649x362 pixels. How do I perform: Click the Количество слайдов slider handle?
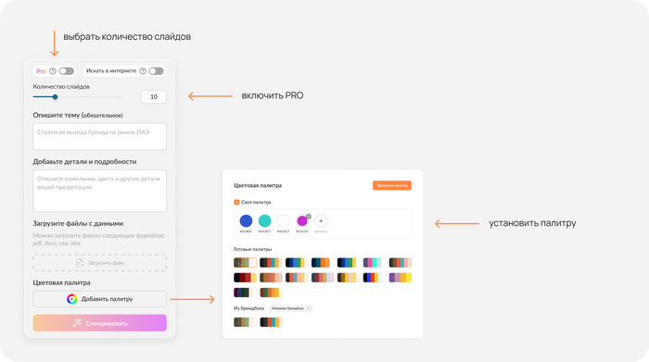(x=55, y=97)
